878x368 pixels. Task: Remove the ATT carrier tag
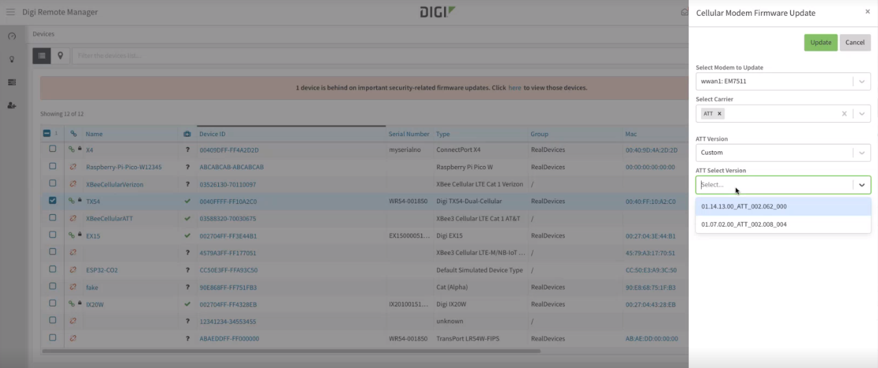pyautogui.click(x=719, y=114)
